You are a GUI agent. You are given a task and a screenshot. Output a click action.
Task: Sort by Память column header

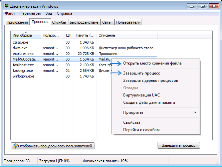[85, 35]
